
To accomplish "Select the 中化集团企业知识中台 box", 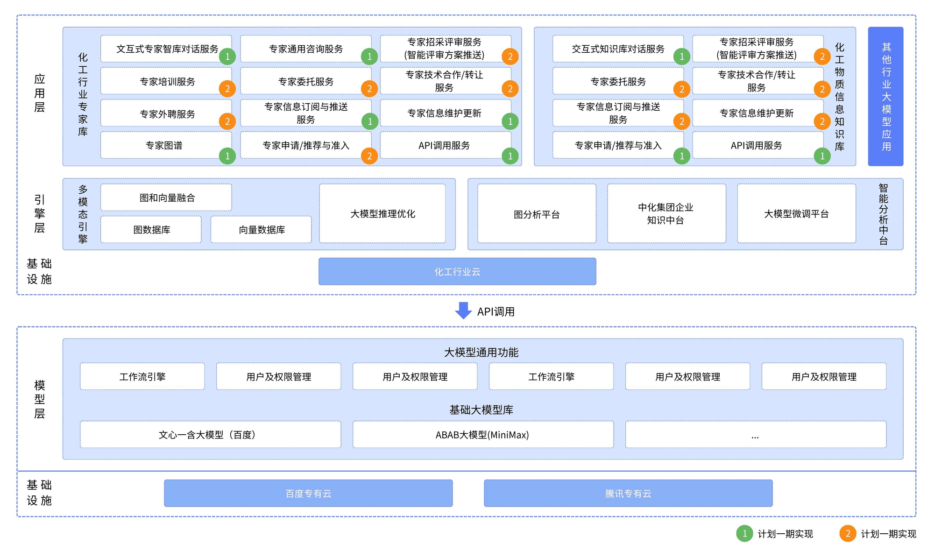I will click(x=666, y=213).
